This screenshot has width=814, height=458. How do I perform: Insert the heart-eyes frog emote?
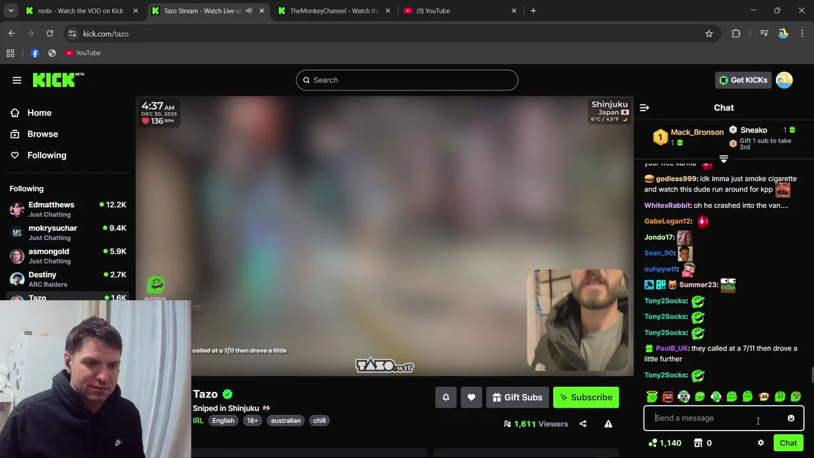coord(796,397)
